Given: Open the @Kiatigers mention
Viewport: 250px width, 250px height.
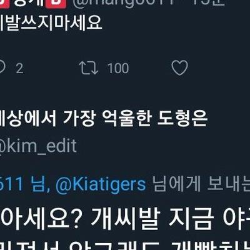Looking at the screenshot, I should click(x=101, y=184).
